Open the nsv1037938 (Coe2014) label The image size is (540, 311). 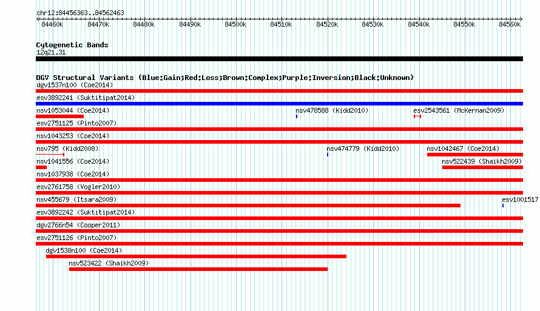click(x=73, y=174)
